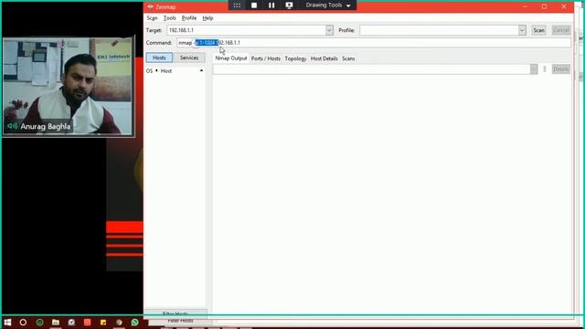The image size is (585, 329).
Task: Expand the scan output dropdown arrow
Action: coord(534,69)
